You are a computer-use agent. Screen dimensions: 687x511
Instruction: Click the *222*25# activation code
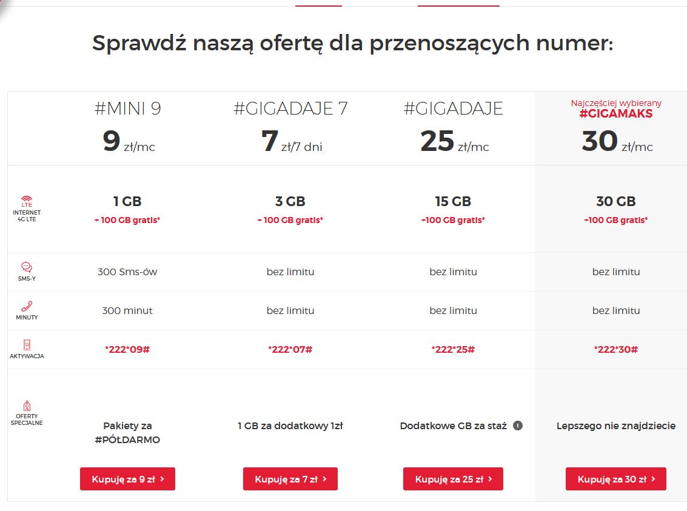453,349
